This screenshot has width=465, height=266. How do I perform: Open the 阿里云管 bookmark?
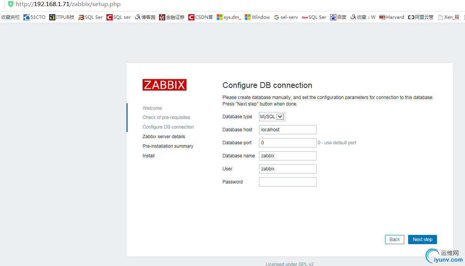421,17
